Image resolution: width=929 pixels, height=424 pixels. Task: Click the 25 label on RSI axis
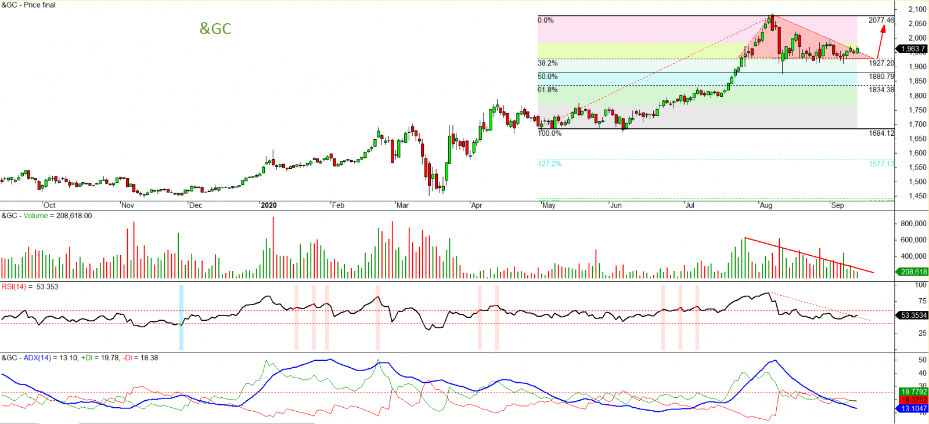(923, 334)
